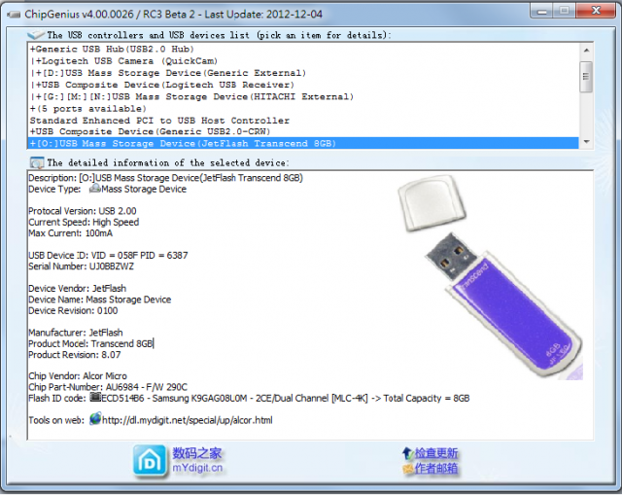Screen dimensions: 622x495
Task: Click the Product Revision: 8.07 line
Action: (75, 355)
